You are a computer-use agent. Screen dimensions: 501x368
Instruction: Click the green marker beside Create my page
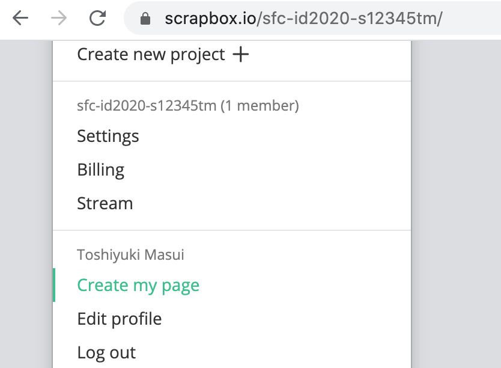[54, 285]
